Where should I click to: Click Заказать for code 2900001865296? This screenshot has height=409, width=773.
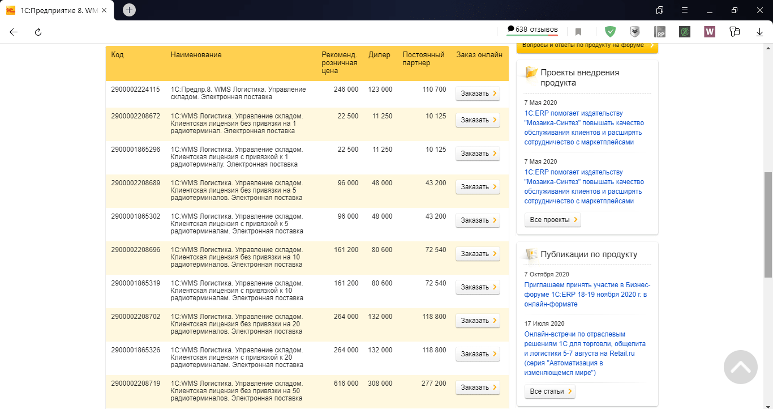coord(478,154)
